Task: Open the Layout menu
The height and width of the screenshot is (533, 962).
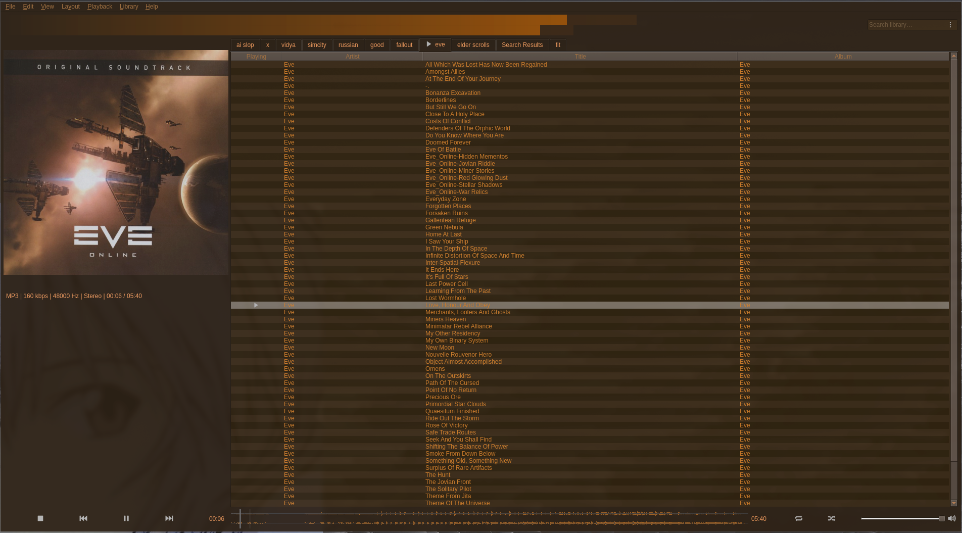Action: (x=71, y=7)
